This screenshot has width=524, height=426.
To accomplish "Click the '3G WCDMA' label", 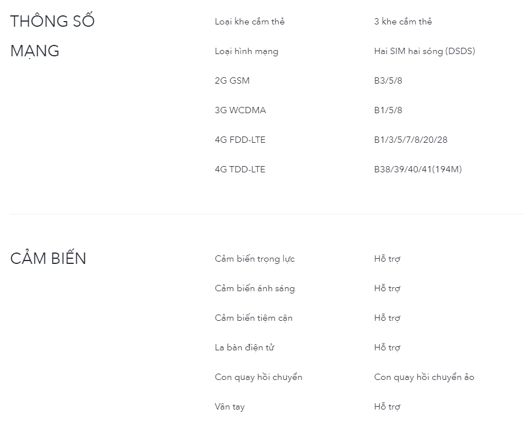I will pos(240,110).
